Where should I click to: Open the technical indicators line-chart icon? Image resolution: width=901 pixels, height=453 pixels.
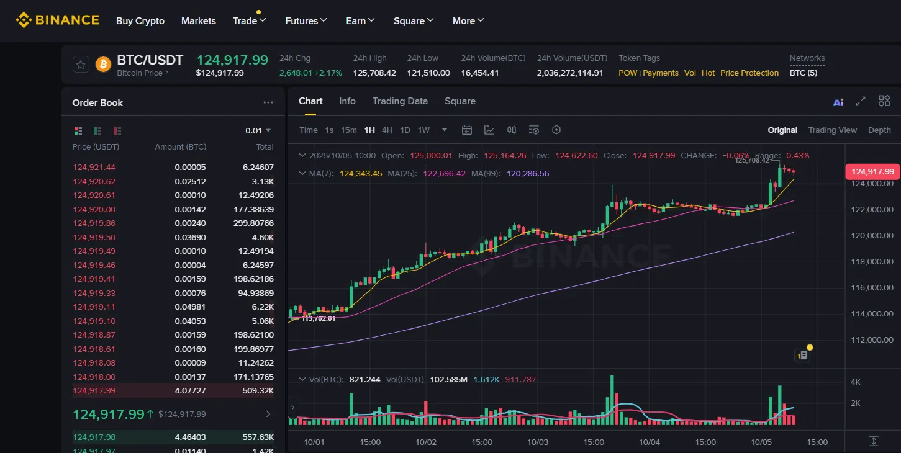(489, 130)
